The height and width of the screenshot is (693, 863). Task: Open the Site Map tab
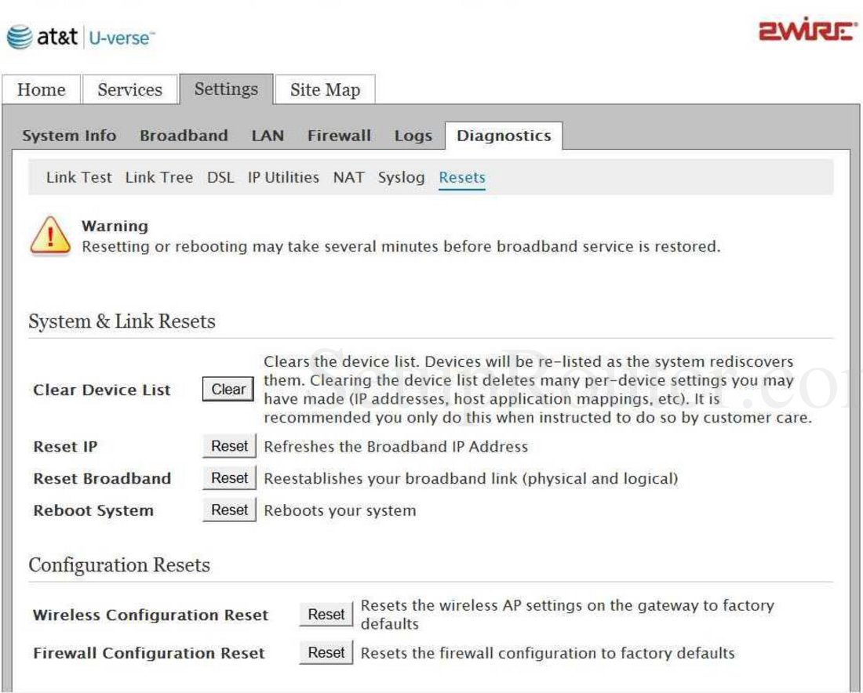(325, 90)
